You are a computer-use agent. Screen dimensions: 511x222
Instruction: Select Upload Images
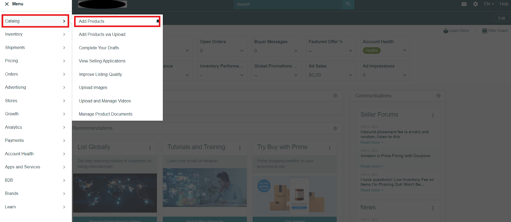tap(93, 88)
